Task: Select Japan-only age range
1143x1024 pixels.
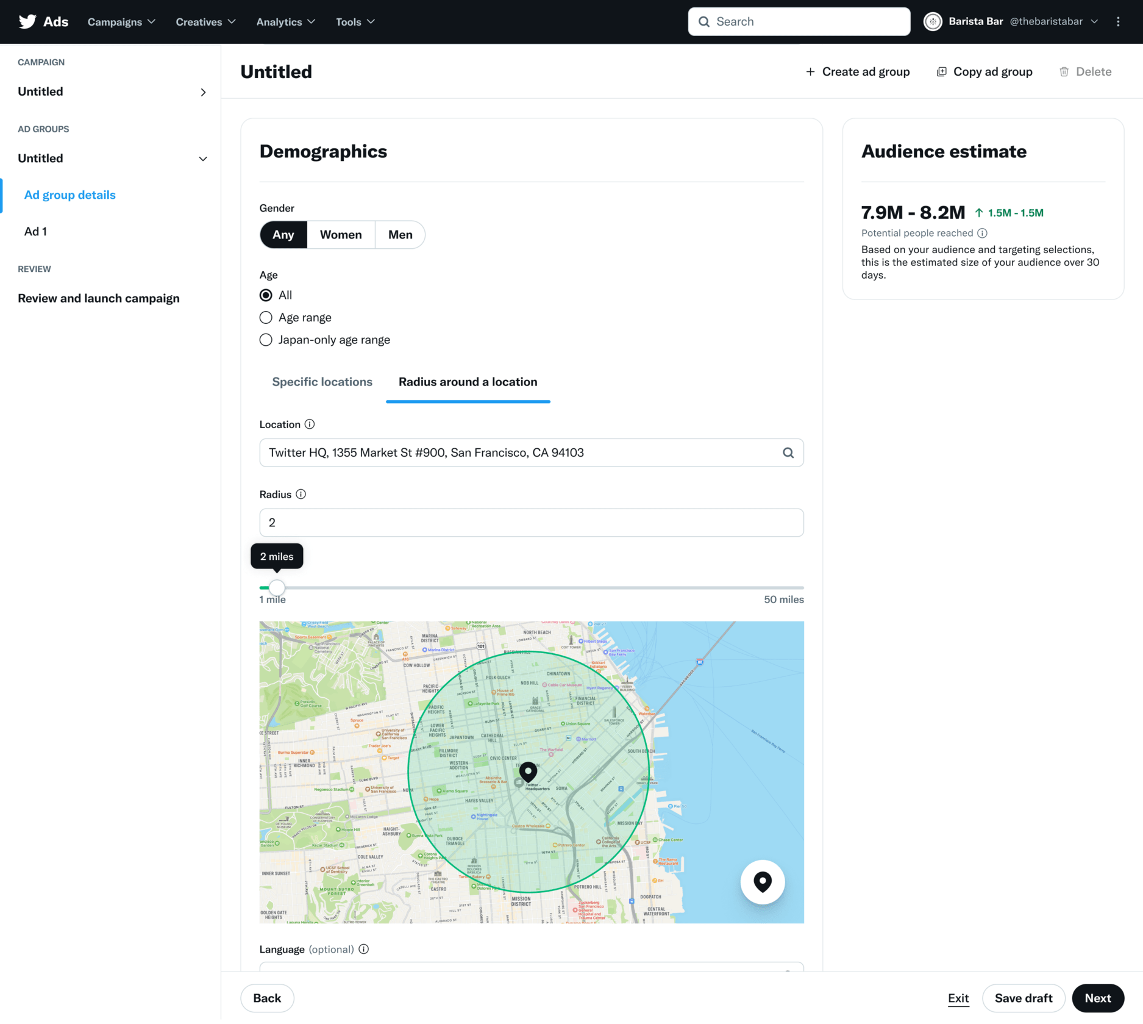Action: [x=266, y=340]
